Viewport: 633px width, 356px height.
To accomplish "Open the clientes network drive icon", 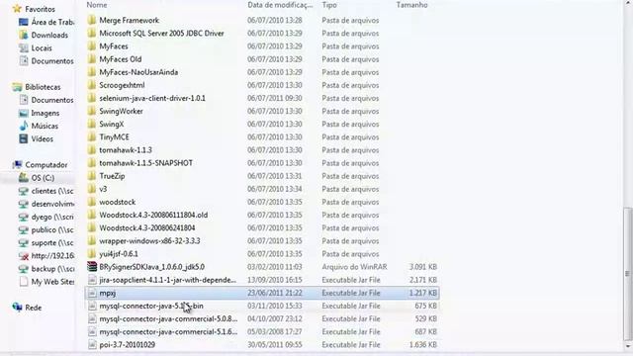I will pyautogui.click(x=24, y=191).
